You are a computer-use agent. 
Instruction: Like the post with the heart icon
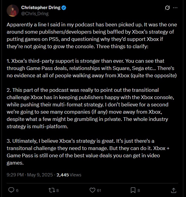92,190
